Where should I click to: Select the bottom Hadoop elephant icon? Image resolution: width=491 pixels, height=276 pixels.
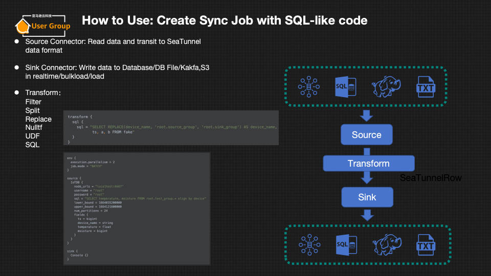click(x=387, y=245)
